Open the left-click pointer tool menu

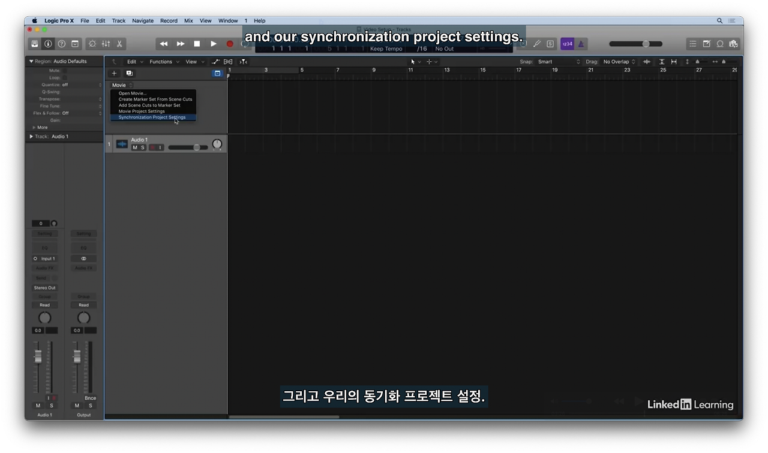pyautogui.click(x=416, y=62)
